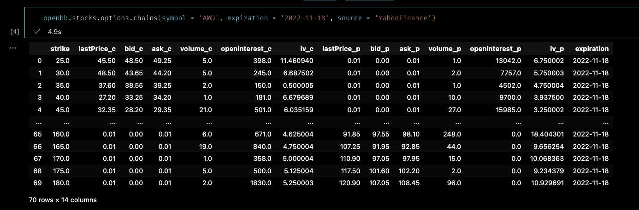639x210 pixels.
Task: Select the 11.460940 iv_c value
Action: [296, 61]
